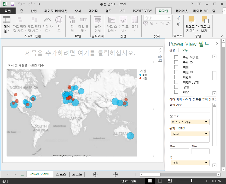
Task: Open the Table (테이블) visualization icon
Action: coord(7,20)
